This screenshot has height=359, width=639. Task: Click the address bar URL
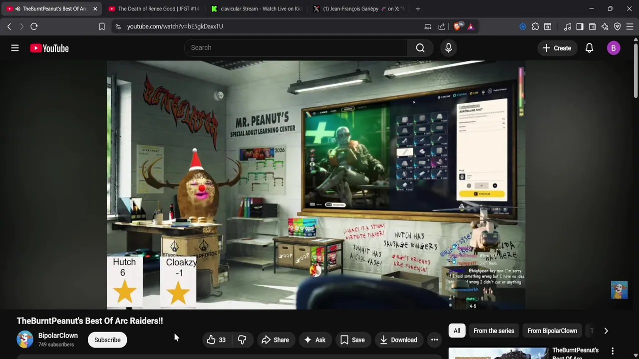[175, 26]
